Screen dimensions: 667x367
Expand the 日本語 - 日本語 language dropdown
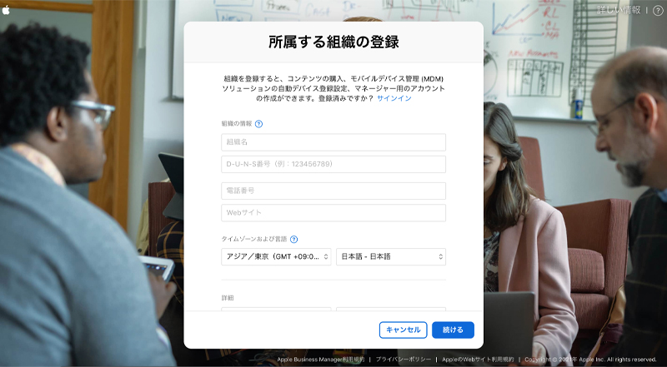(x=391, y=256)
